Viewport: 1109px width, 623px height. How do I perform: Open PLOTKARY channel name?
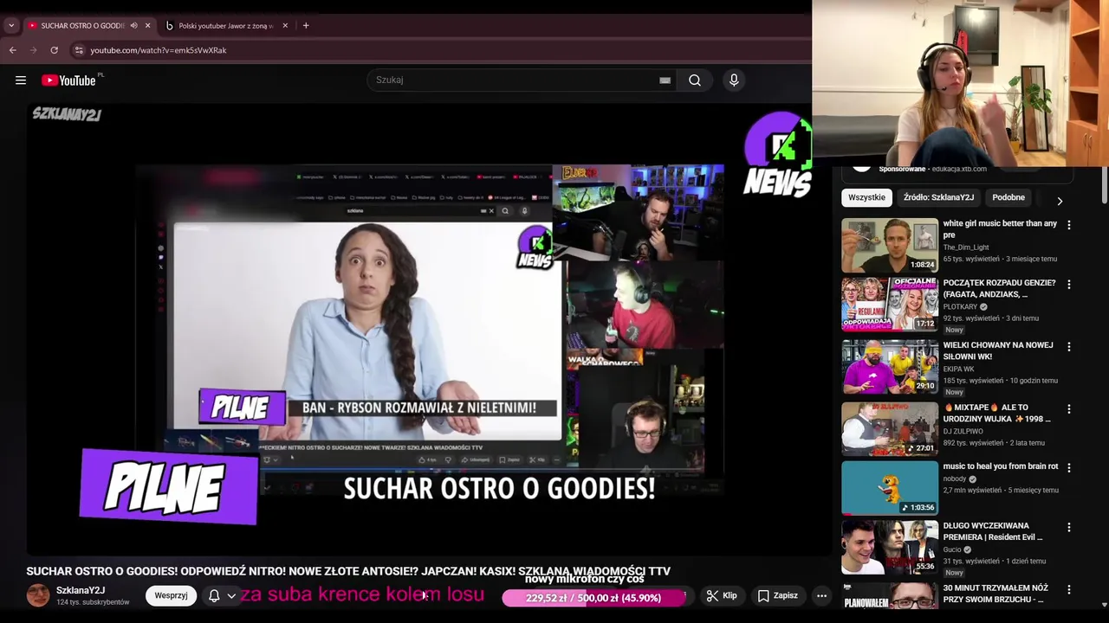960,307
